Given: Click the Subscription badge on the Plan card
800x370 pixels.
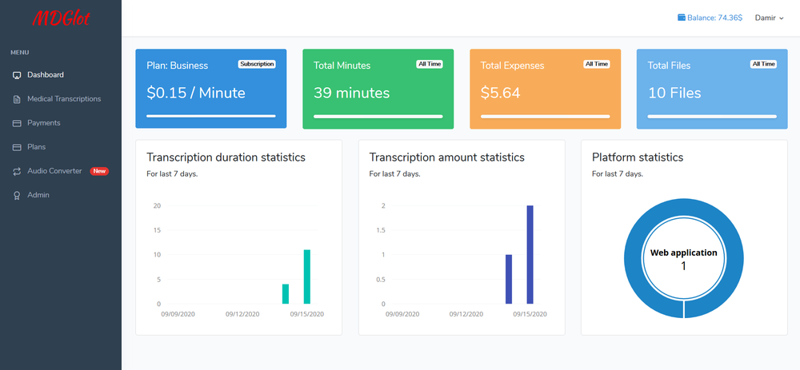Looking at the screenshot, I should pos(257,64).
